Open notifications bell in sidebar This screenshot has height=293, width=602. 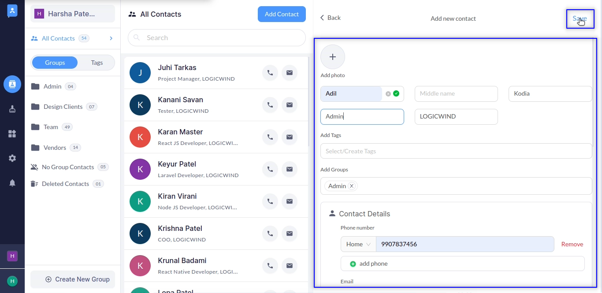(x=12, y=183)
